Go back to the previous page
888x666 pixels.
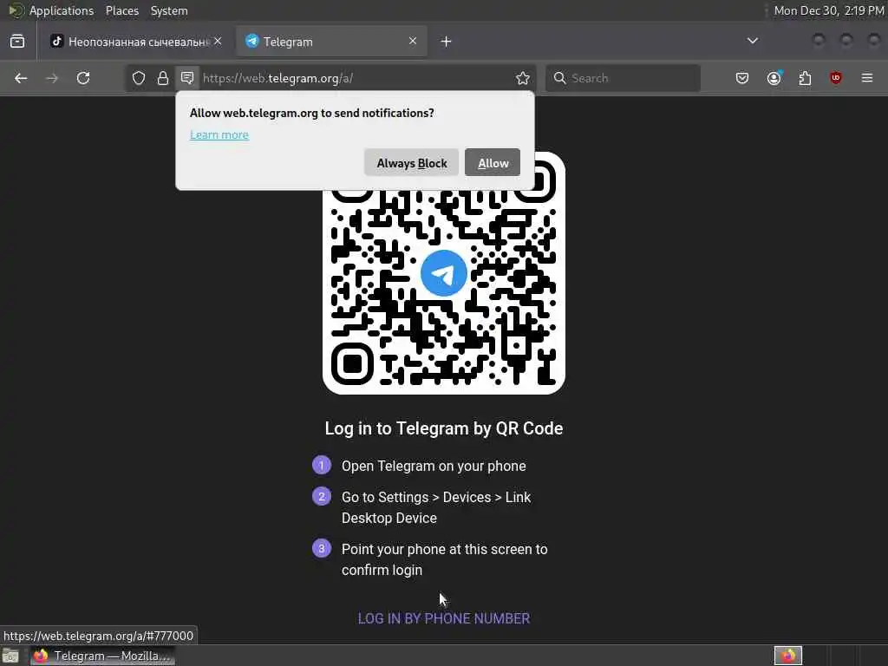(21, 78)
